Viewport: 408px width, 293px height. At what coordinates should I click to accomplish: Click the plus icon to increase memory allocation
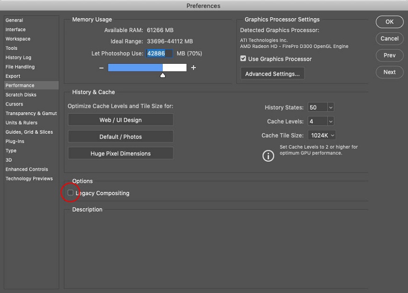pos(193,68)
